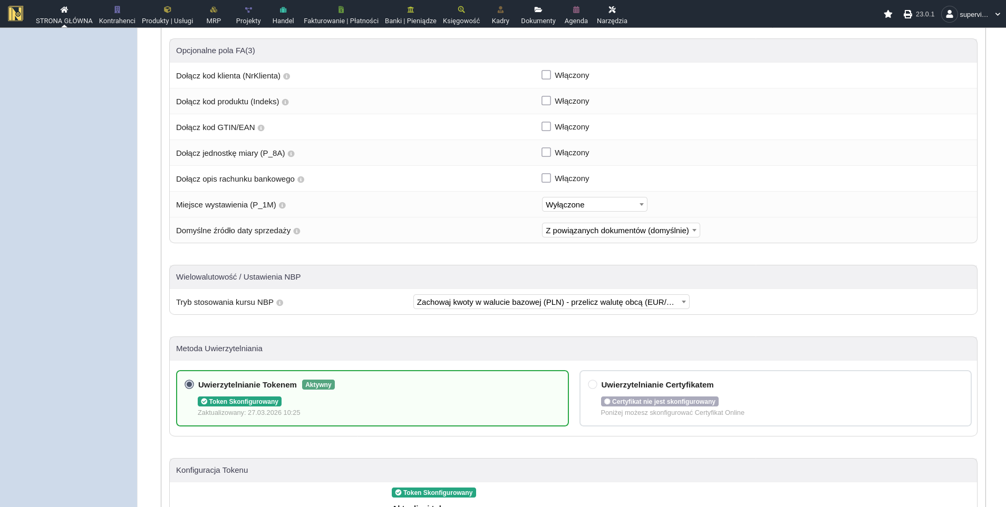The height and width of the screenshot is (507, 1006).
Task: Click the print page icon
Action: coord(907,14)
